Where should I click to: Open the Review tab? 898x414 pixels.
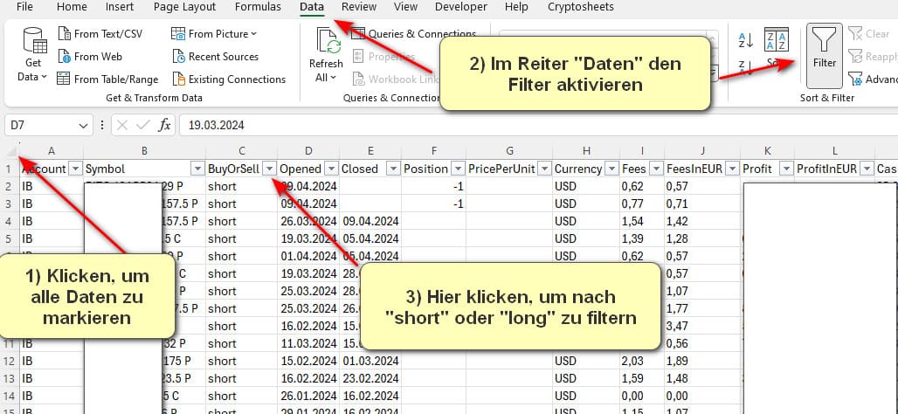pos(359,7)
